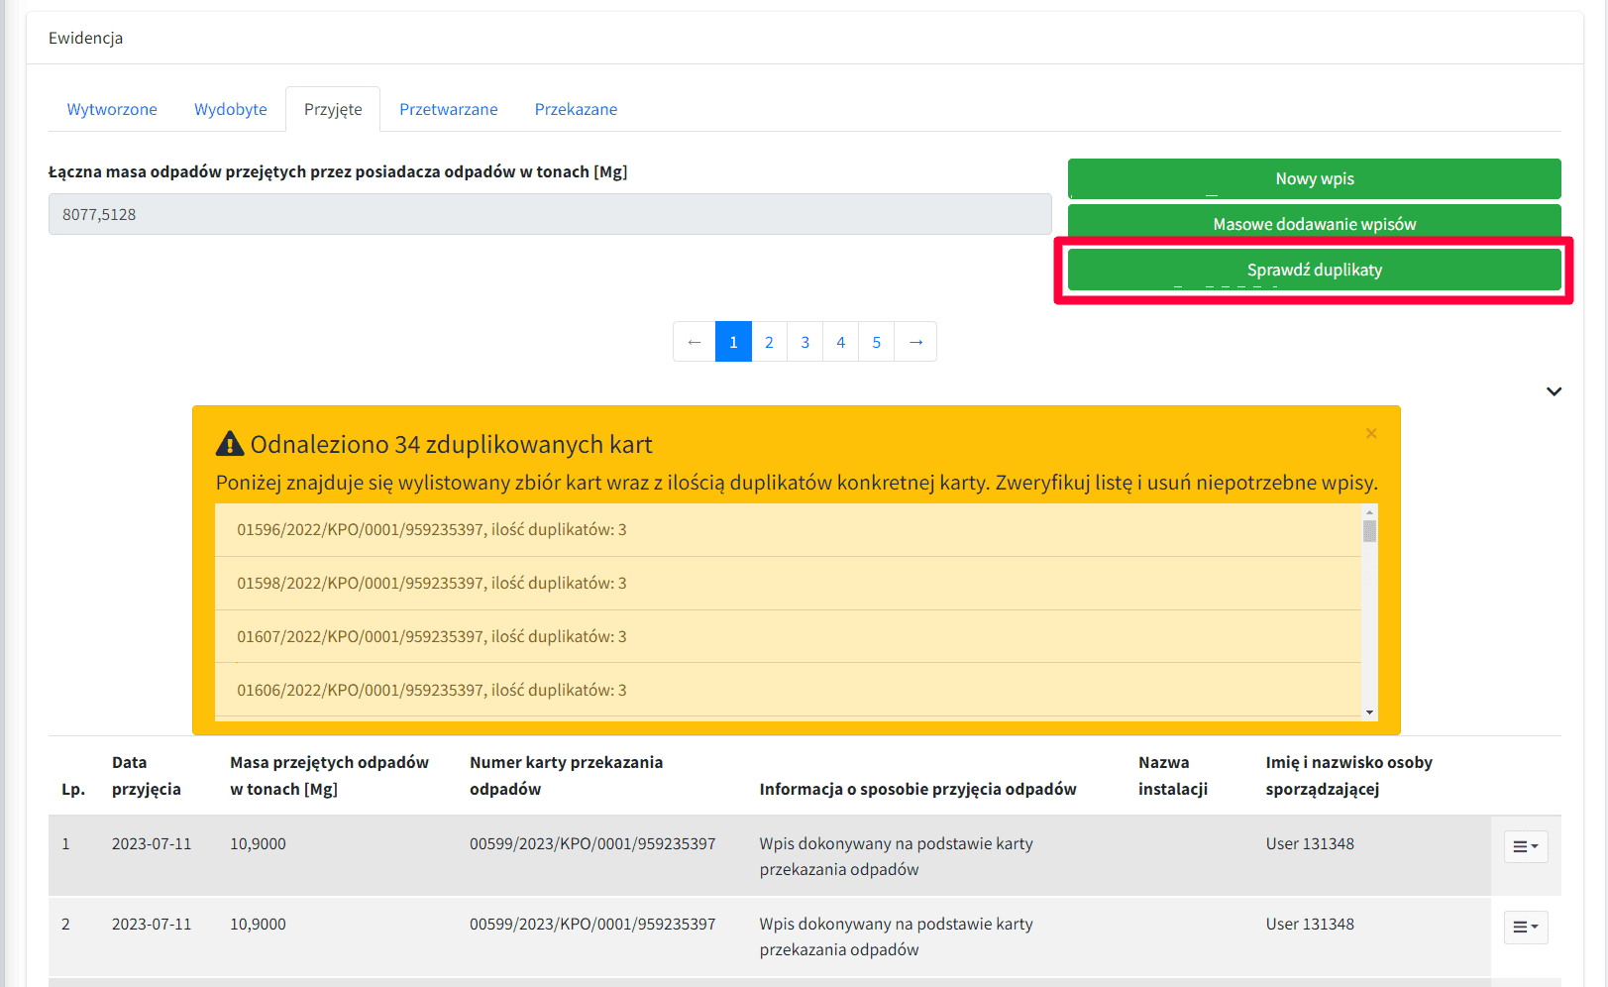Go to the Przekazane tab
1608x987 pixels.
(x=576, y=109)
